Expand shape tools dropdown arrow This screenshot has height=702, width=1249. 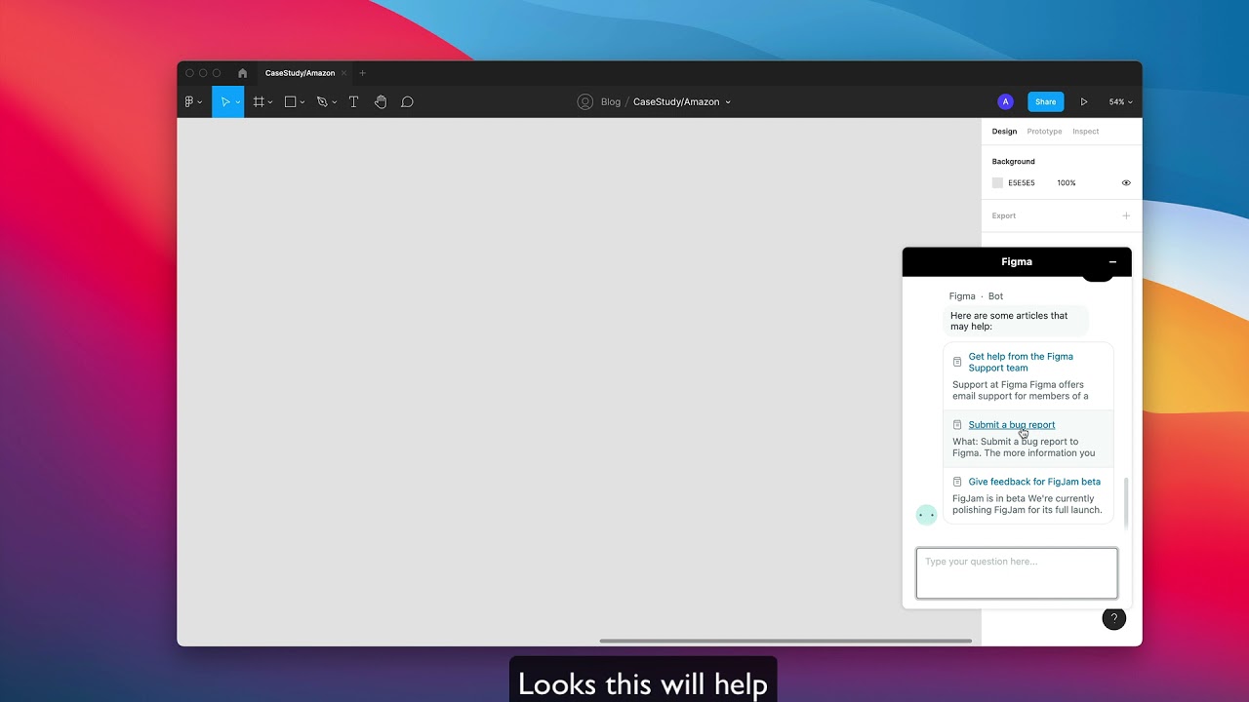pos(302,102)
